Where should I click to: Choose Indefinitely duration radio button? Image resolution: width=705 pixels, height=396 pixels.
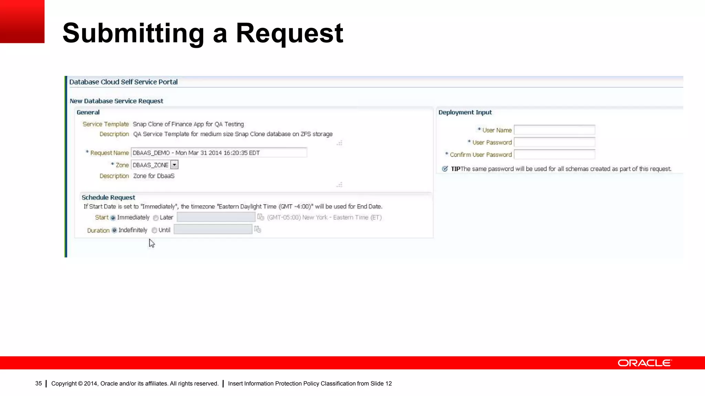point(114,230)
